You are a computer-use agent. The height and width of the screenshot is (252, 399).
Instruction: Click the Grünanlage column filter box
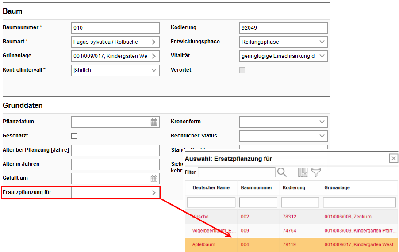click(x=359, y=202)
